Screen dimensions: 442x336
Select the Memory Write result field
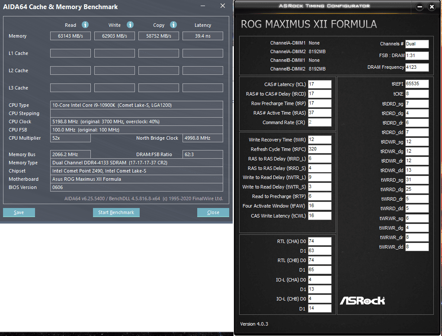(x=115, y=36)
